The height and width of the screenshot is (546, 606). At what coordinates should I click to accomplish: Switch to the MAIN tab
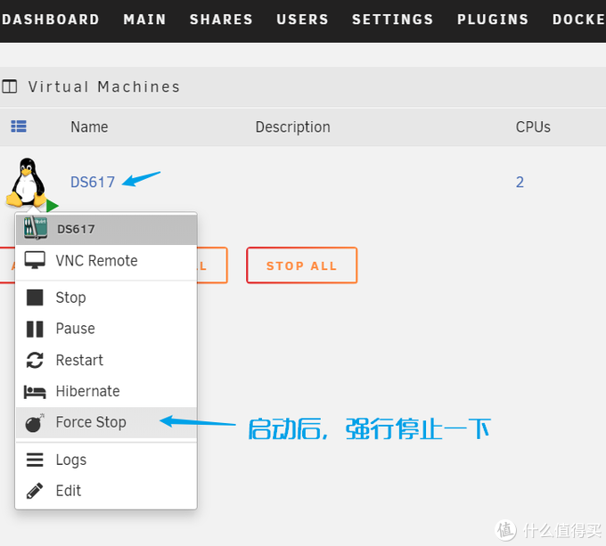pyautogui.click(x=145, y=20)
